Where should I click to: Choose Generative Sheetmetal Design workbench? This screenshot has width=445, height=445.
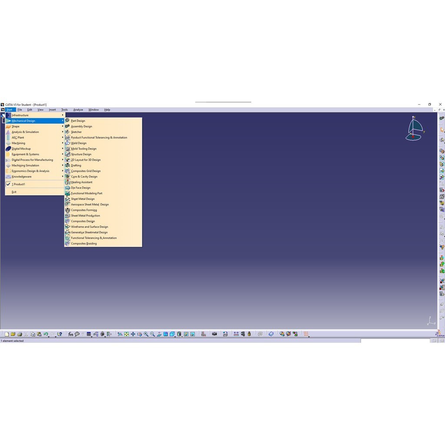(89, 232)
